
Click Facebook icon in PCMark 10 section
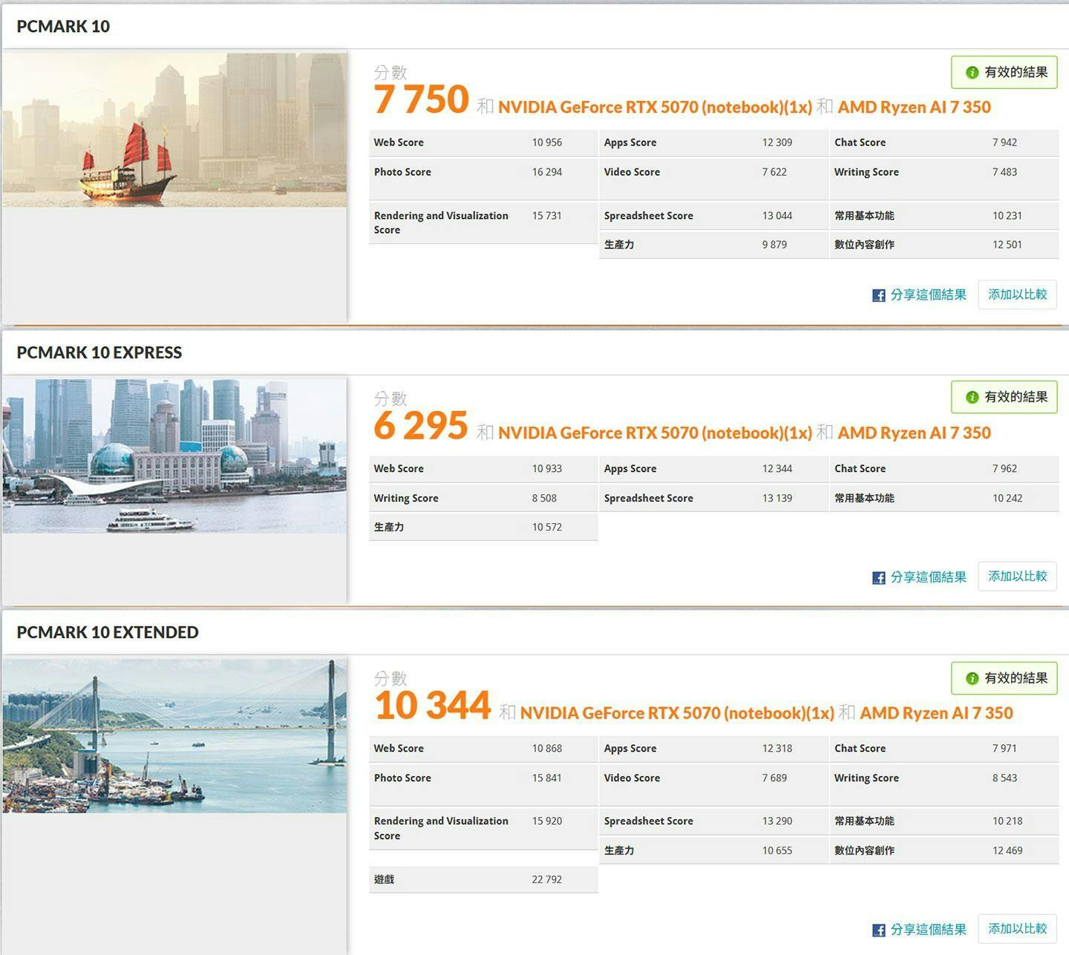pyautogui.click(x=879, y=295)
